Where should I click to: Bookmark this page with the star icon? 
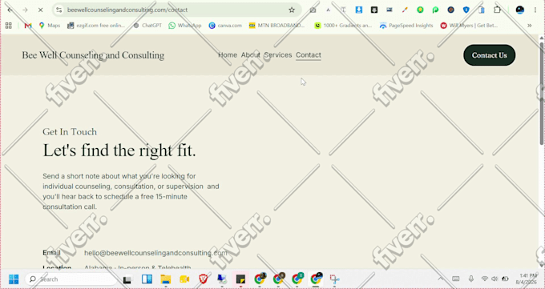click(x=292, y=10)
